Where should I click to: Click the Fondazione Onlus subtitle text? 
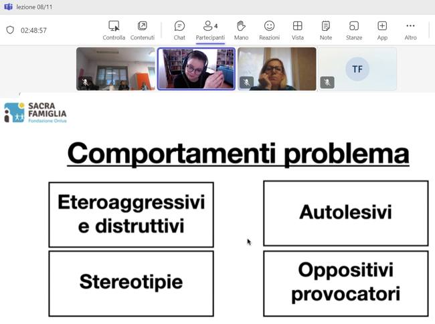point(48,121)
